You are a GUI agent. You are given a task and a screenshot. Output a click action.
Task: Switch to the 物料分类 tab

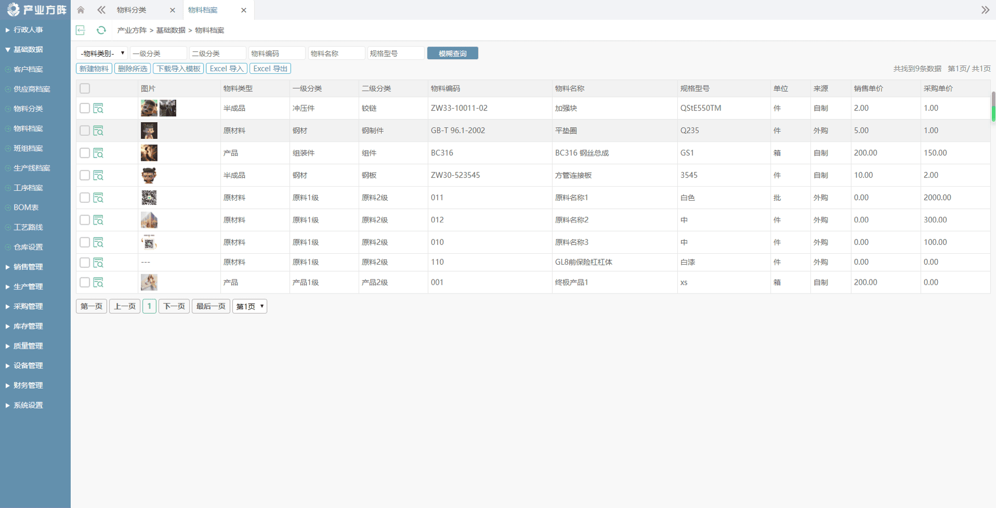[x=132, y=10]
